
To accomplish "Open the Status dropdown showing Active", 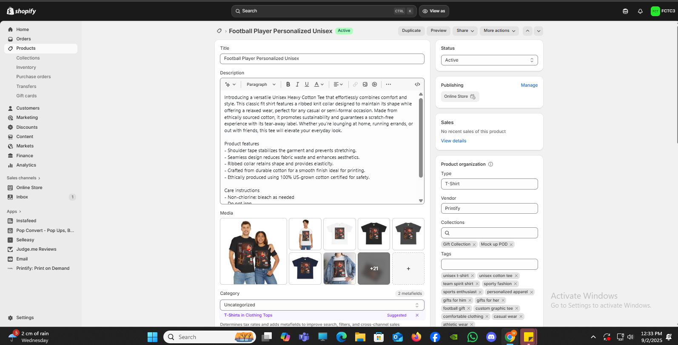I will (489, 60).
